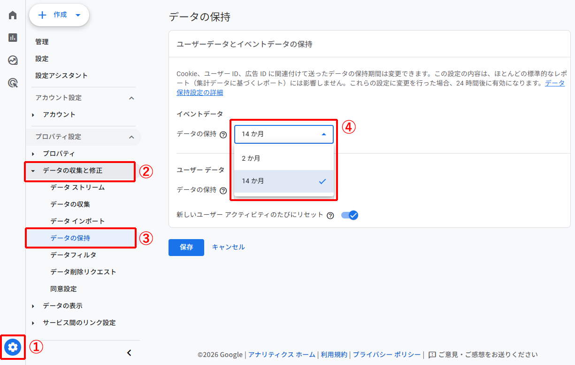
Task: Disable the 新しいユーザーアクティビティのたびにリセット toggle
Action: click(x=349, y=215)
